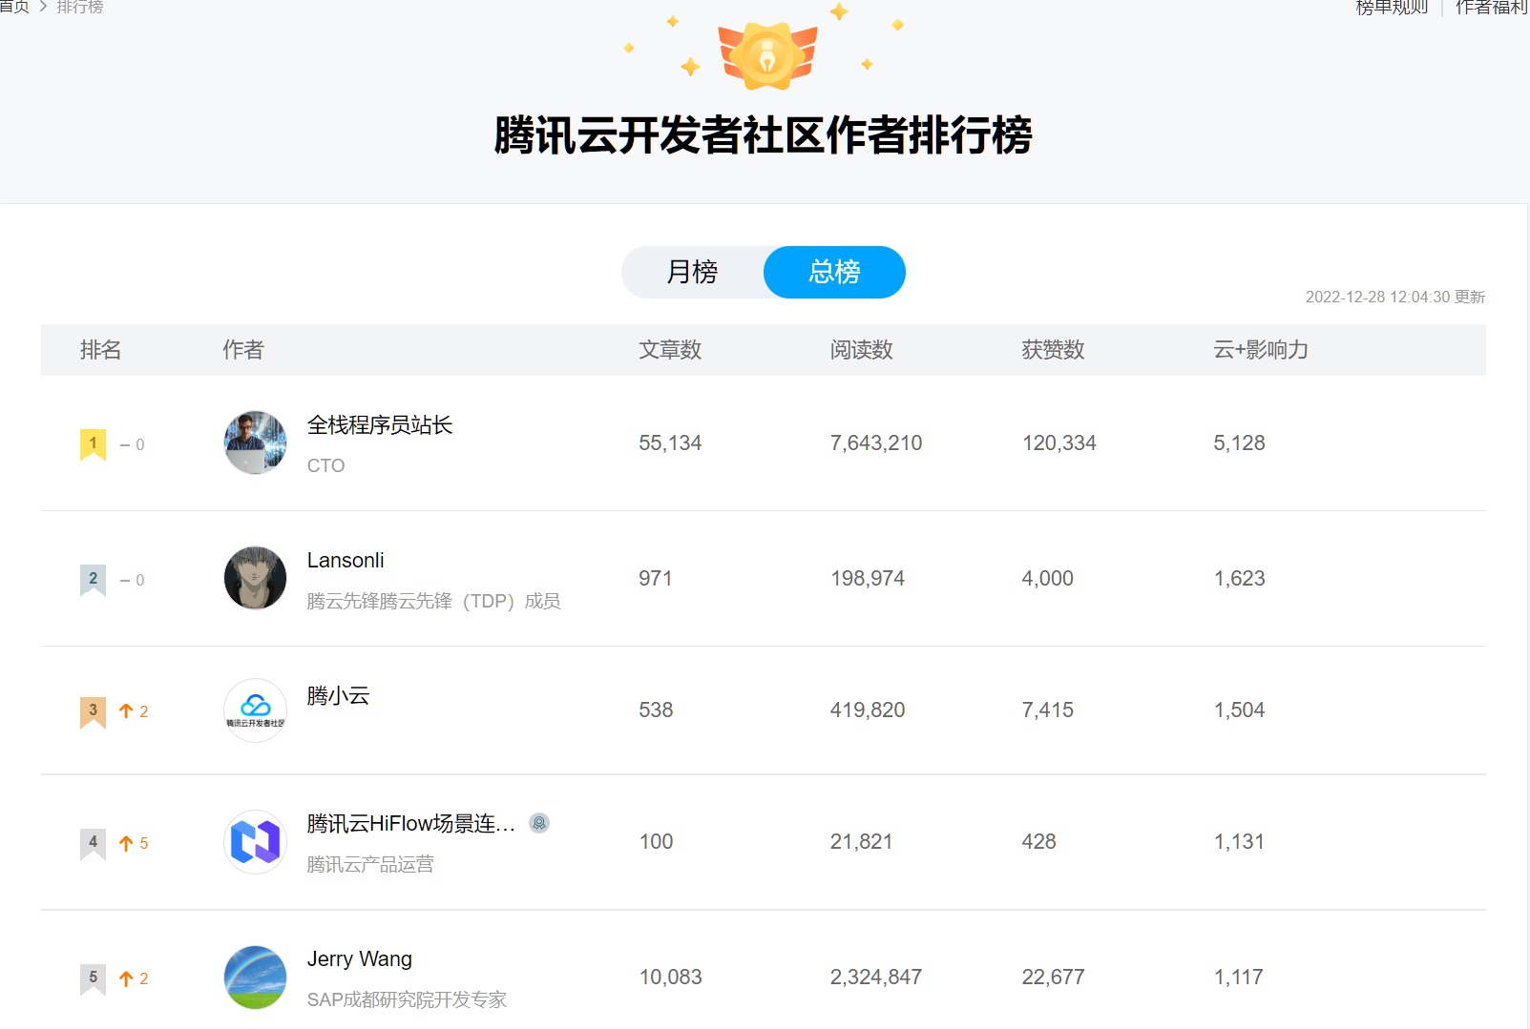Click the page title 腾讯云开发者社区作者排行榜
Image resolution: width=1530 pixels, height=1029 pixels.
pyautogui.click(x=764, y=135)
